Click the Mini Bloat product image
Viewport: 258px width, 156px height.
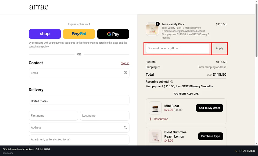click(x=155, y=108)
